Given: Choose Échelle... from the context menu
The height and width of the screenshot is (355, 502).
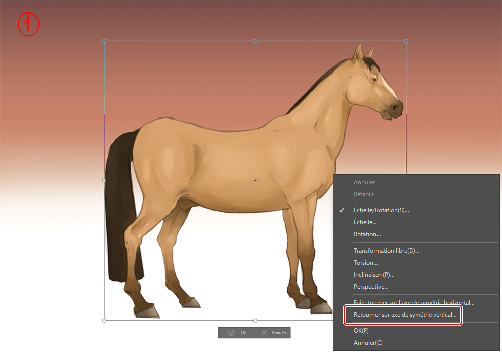Looking at the screenshot, I should click(365, 222).
